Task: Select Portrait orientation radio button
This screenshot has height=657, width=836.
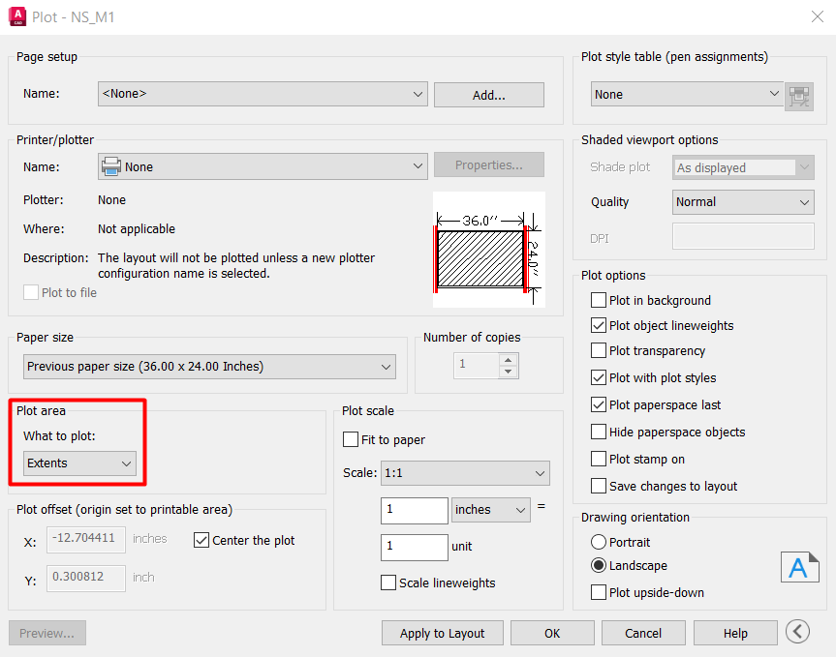Action: click(x=599, y=543)
